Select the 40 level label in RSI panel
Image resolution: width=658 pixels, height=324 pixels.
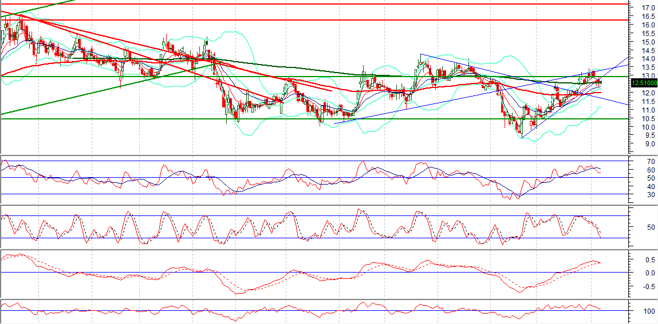click(651, 187)
